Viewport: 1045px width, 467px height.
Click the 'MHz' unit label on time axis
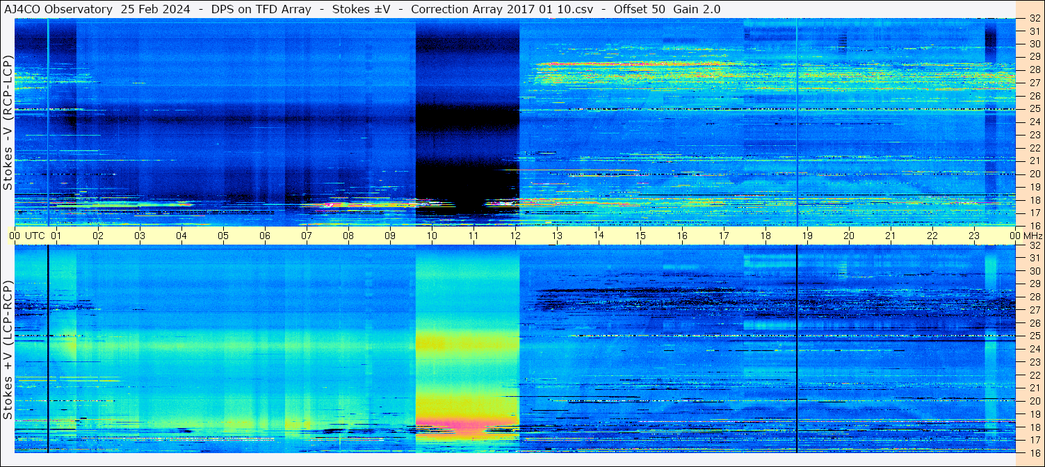[1032, 236]
